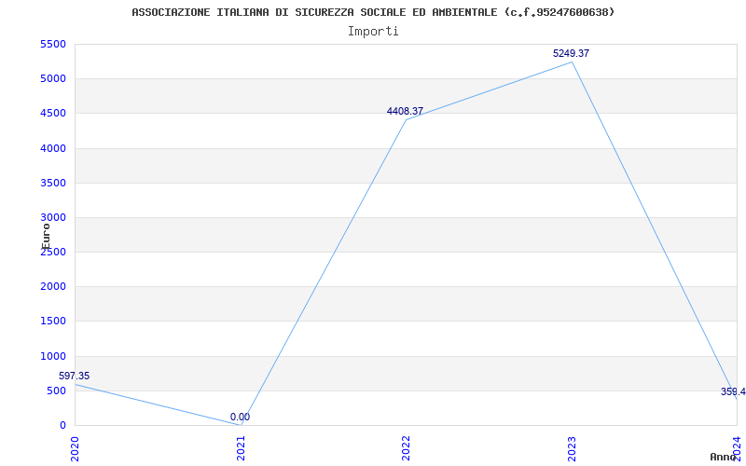Click the y-axis value 1500
The width and height of the screenshot is (746, 466).
(x=53, y=322)
